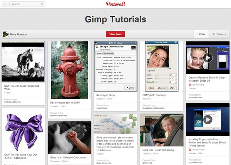Screen dimensions: 231x165
Task: Click 'Resizing in Gimp' caption
Action: click(x=105, y=95)
